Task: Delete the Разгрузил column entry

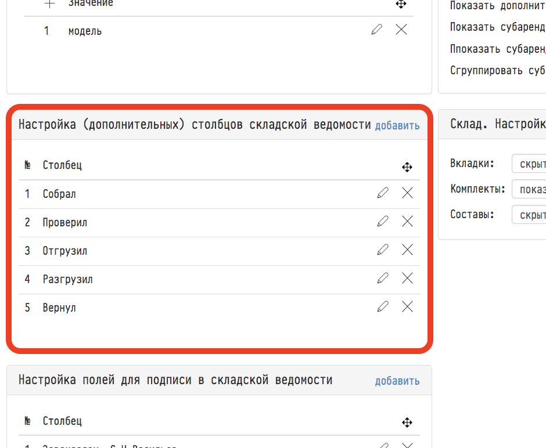Action: (x=408, y=279)
